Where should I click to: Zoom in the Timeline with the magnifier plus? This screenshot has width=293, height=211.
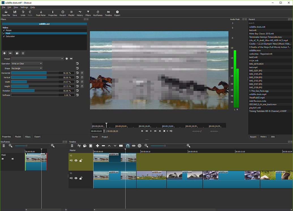click(x=188, y=146)
